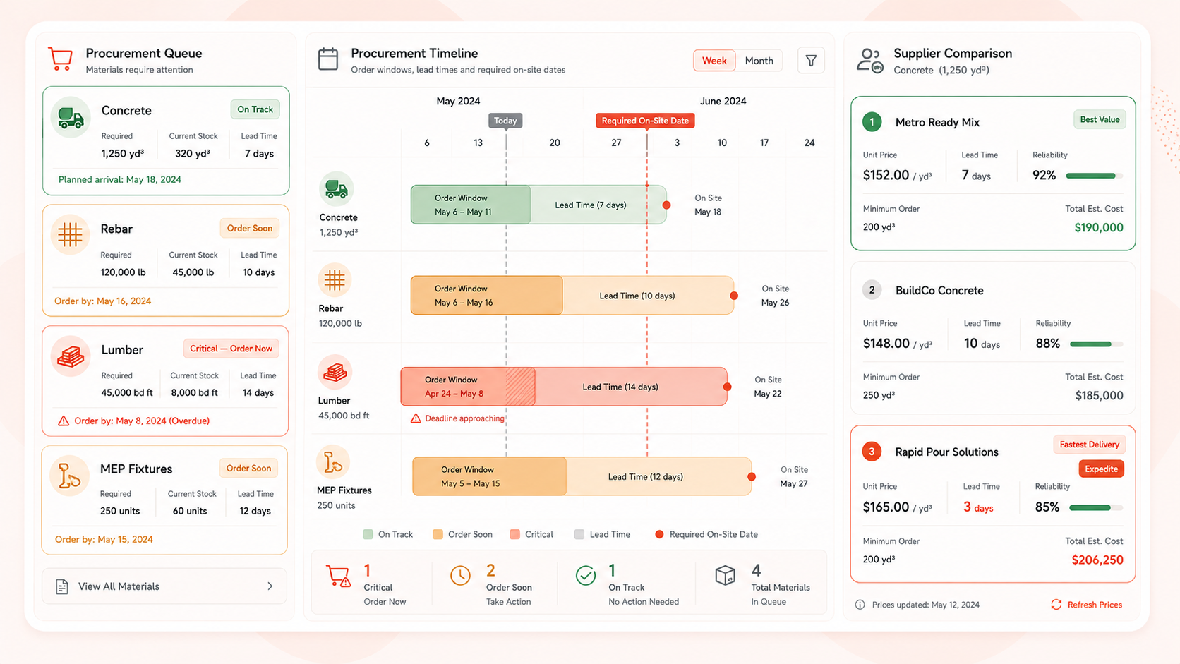Click the Critical Order Now cart icon in summary
This screenshot has height=664, width=1180.
coord(339,577)
